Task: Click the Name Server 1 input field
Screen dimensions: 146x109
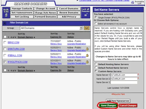Action: coord(124,75)
